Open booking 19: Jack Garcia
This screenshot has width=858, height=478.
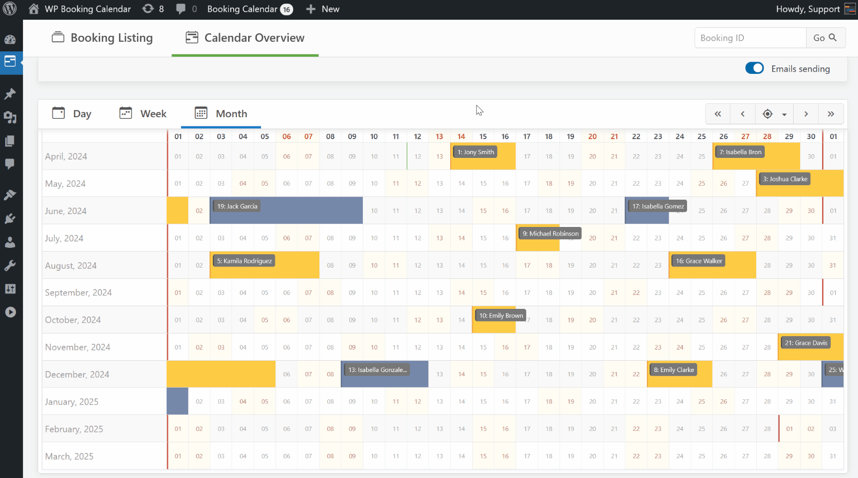click(237, 206)
